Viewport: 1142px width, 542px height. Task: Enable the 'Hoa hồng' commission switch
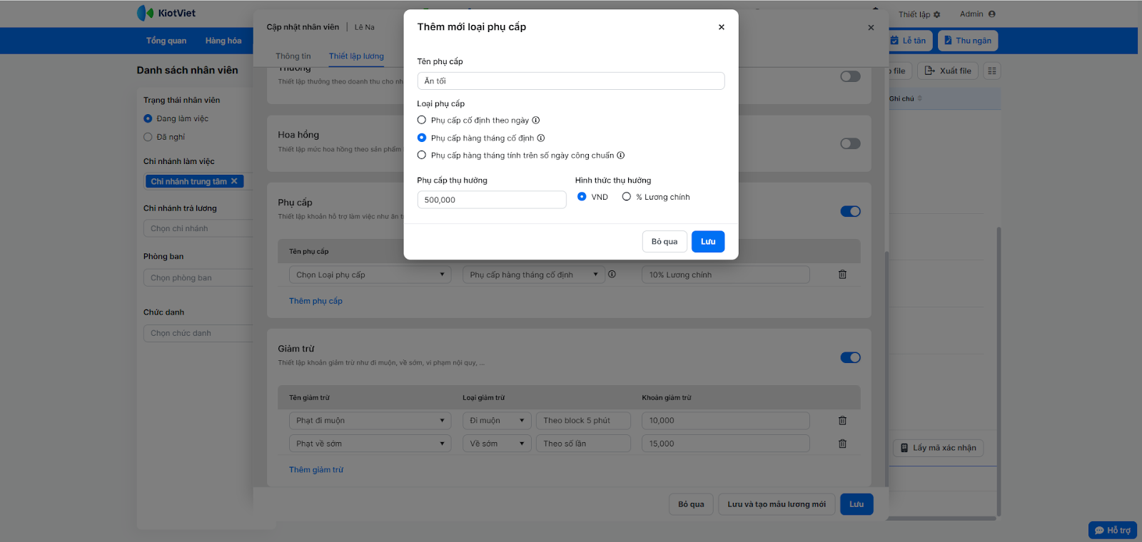850,144
